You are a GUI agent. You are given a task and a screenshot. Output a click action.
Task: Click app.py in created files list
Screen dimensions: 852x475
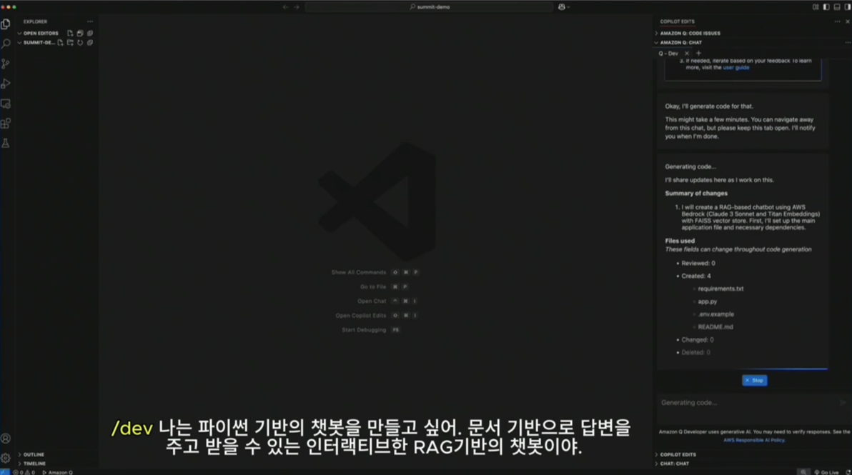click(708, 301)
